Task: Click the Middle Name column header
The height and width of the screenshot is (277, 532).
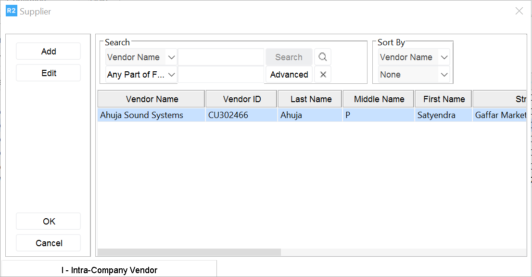Action: point(379,99)
